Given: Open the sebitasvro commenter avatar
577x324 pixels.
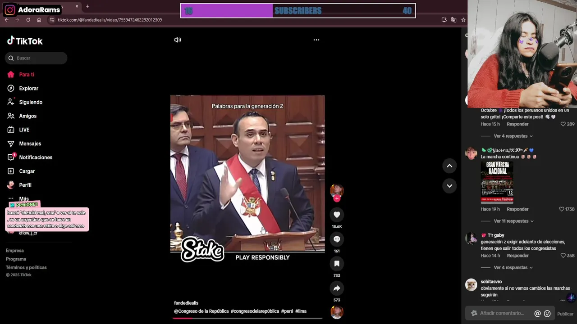Looking at the screenshot, I should coord(471,284).
